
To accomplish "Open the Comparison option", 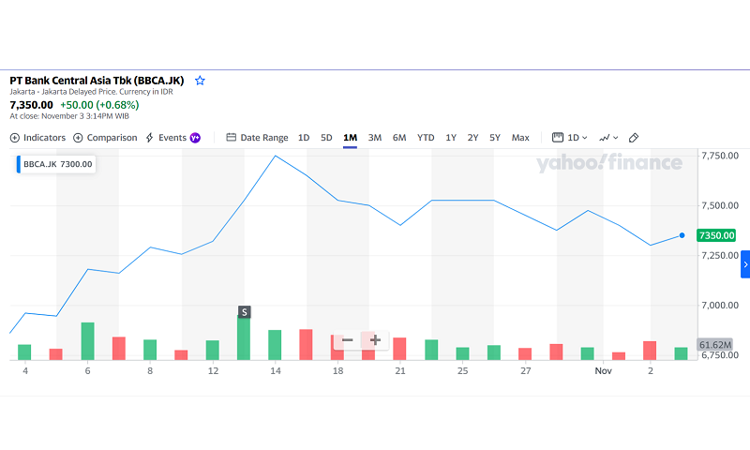I will tap(105, 138).
